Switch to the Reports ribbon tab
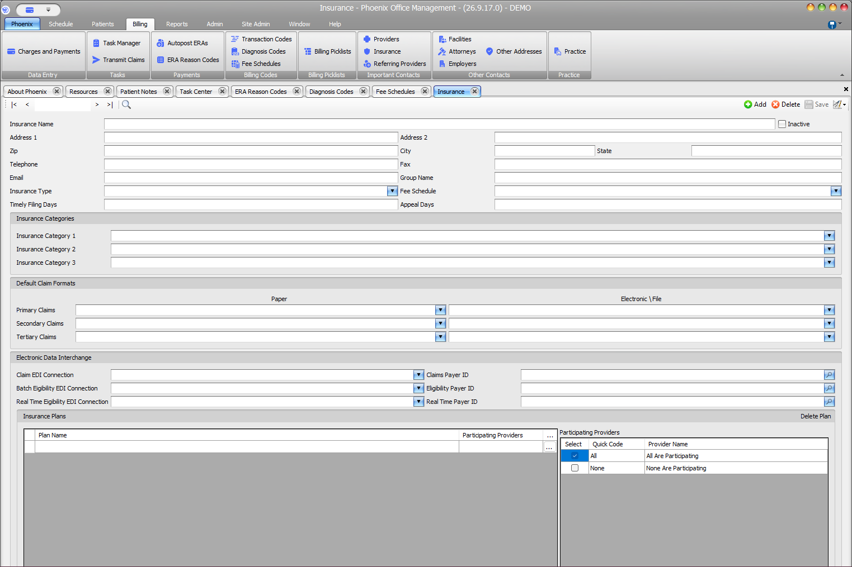 [177, 24]
